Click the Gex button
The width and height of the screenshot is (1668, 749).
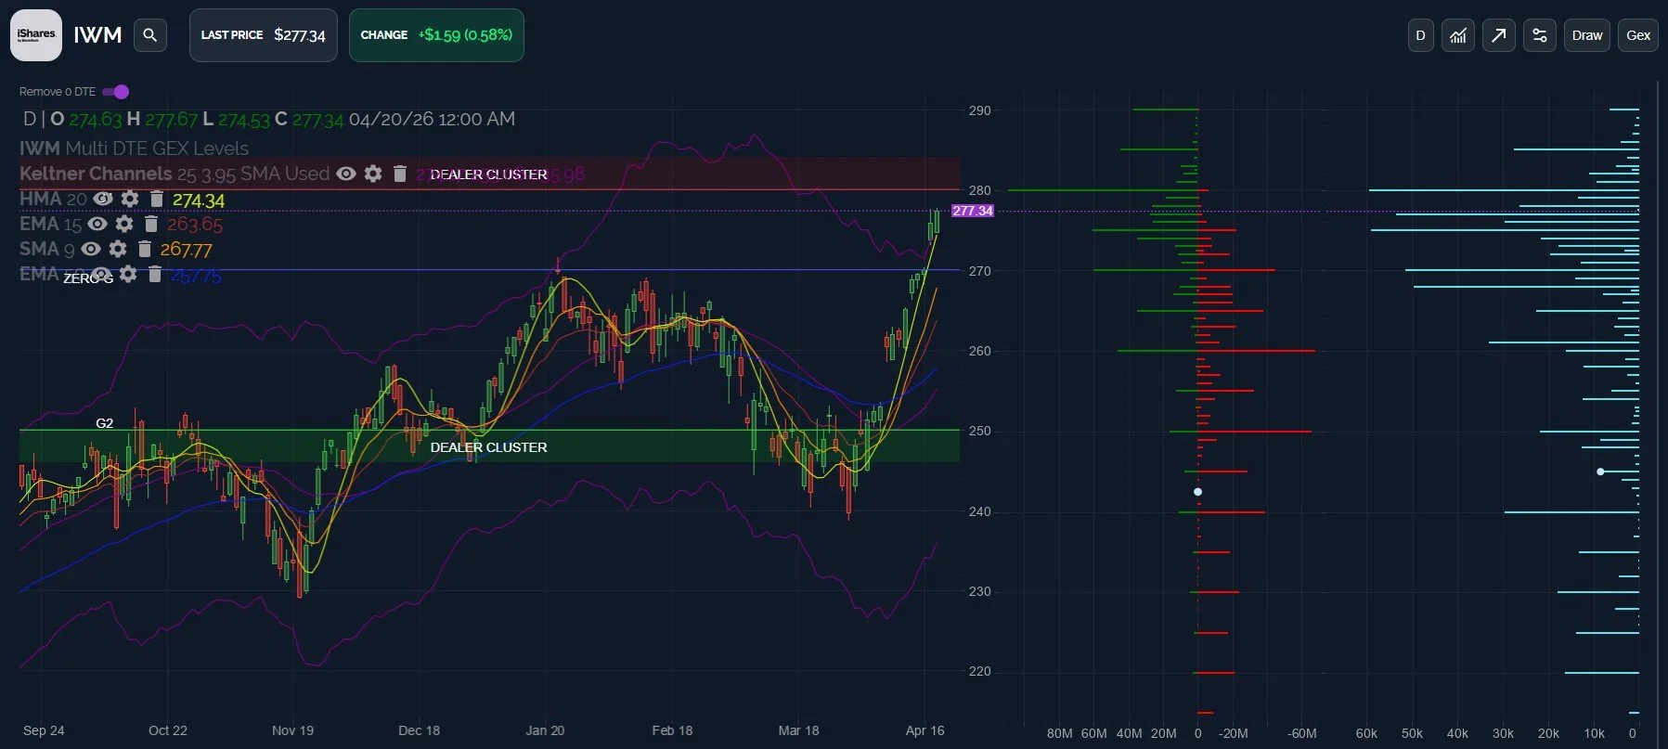tap(1638, 35)
